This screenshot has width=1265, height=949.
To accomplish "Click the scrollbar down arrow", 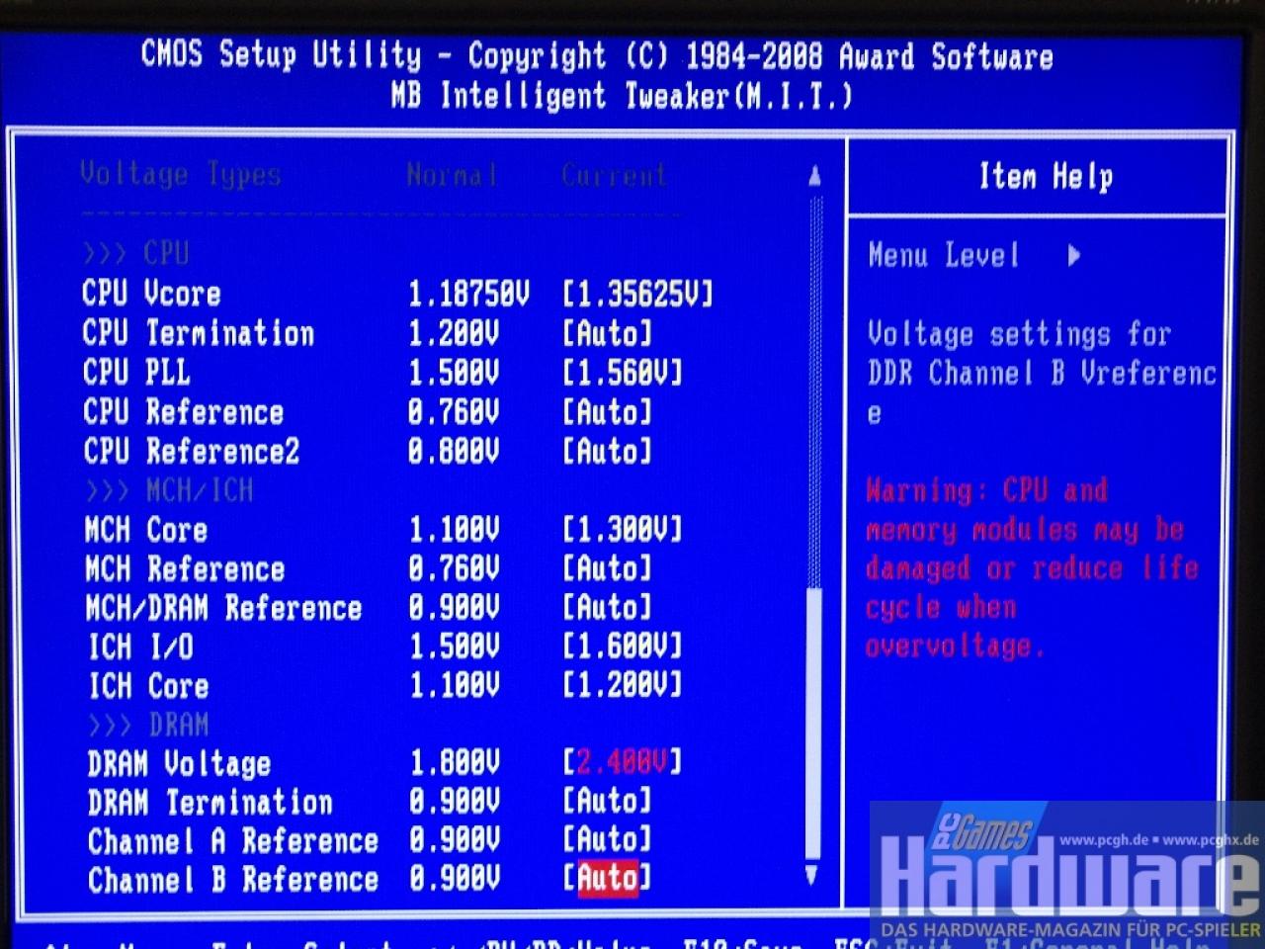I will pos(812,875).
